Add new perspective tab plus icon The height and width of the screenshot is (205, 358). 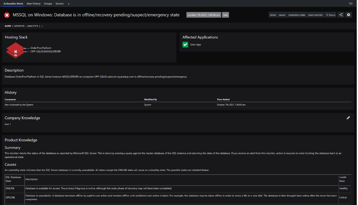42,26
